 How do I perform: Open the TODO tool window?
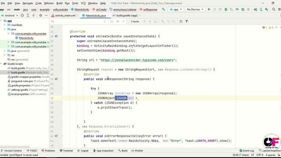[32, 151]
